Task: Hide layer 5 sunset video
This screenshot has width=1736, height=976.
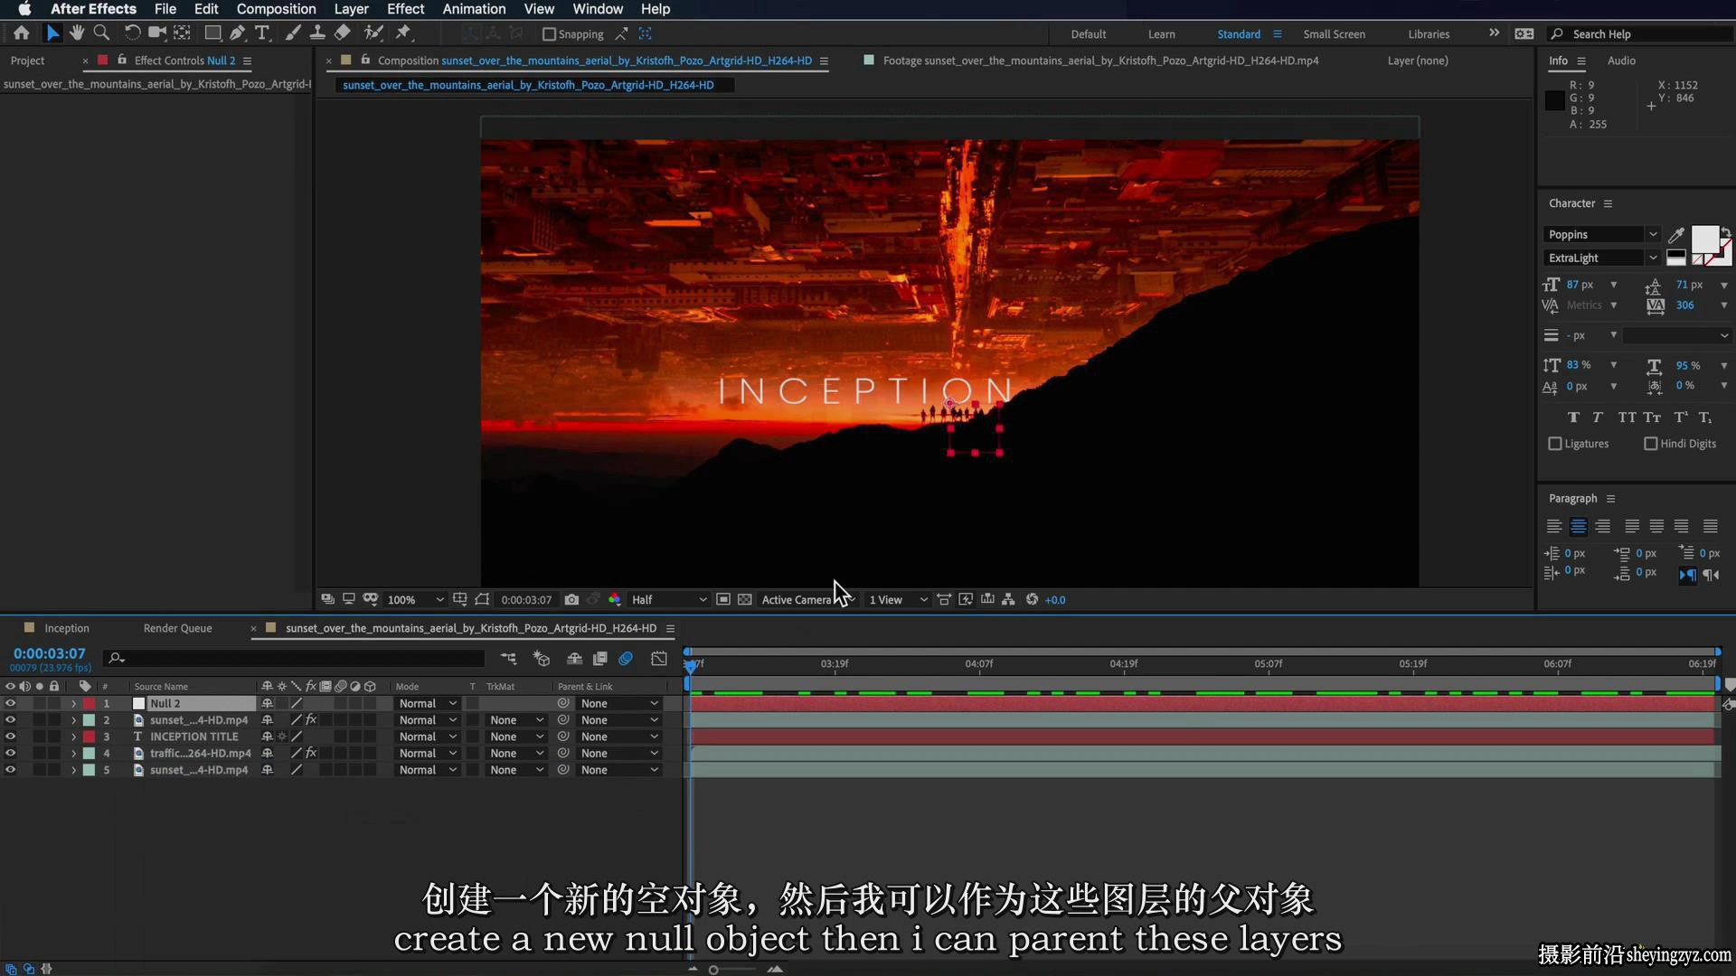Action: point(10,770)
